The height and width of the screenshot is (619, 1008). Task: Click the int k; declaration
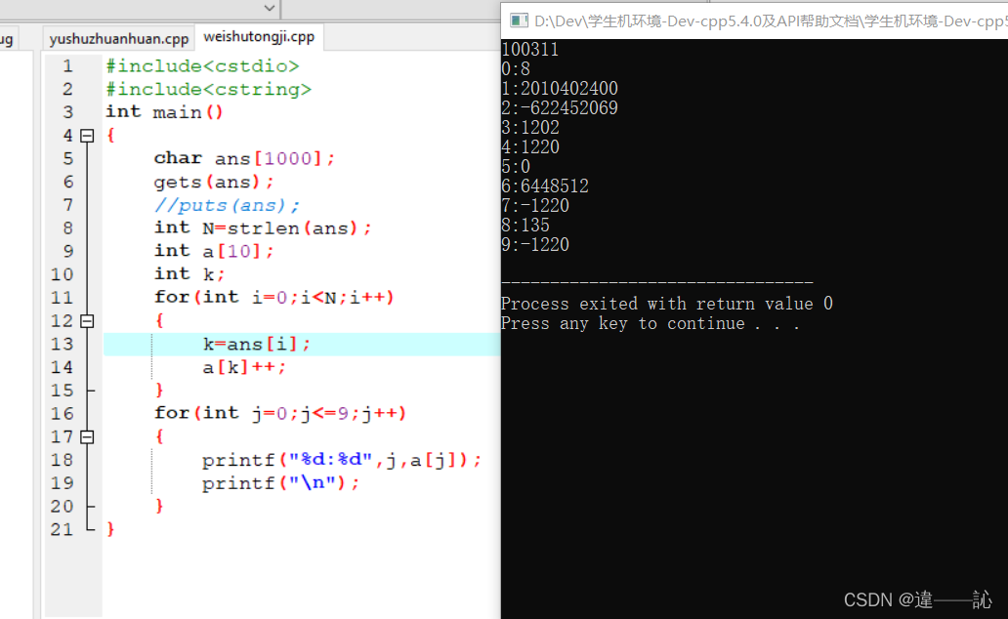tap(189, 274)
